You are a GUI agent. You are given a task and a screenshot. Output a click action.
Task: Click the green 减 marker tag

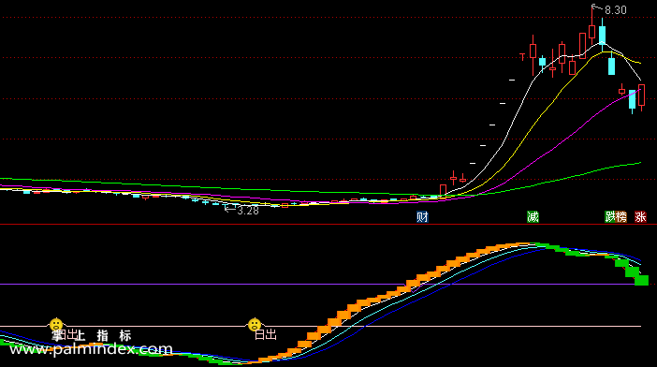tap(533, 216)
